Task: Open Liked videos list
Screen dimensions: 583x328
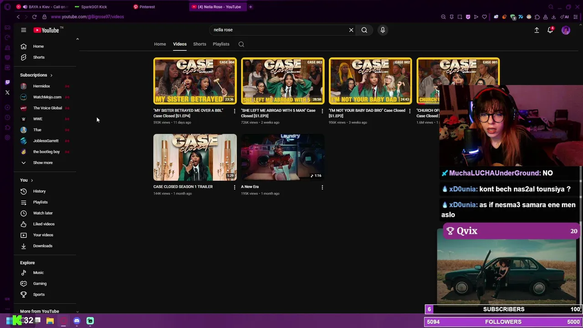Action: pyautogui.click(x=45, y=224)
